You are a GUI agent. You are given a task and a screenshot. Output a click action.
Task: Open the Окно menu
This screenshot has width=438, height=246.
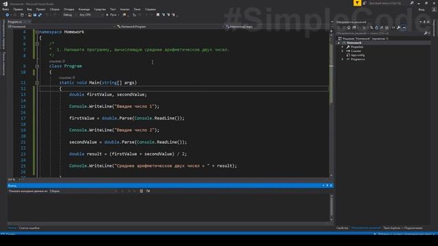point(137,9)
